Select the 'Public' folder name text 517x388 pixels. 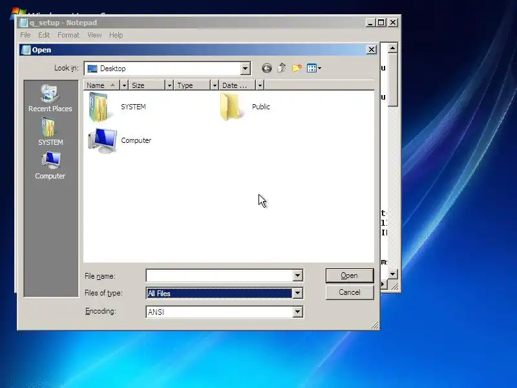pyautogui.click(x=261, y=107)
